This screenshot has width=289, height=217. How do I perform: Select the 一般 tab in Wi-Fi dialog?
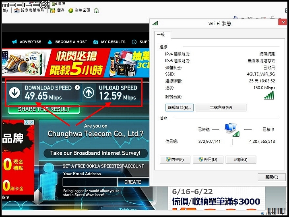(163, 35)
